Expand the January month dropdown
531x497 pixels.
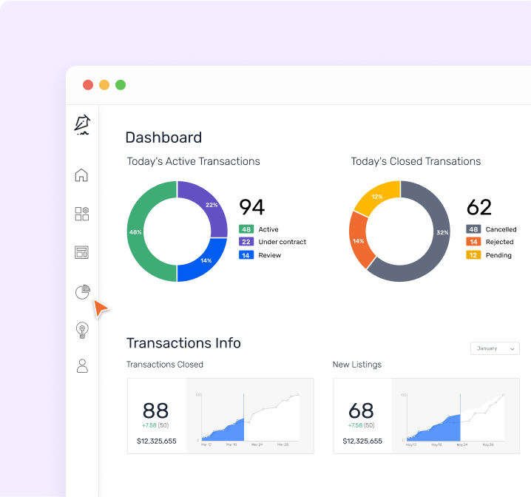pos(495,348)
